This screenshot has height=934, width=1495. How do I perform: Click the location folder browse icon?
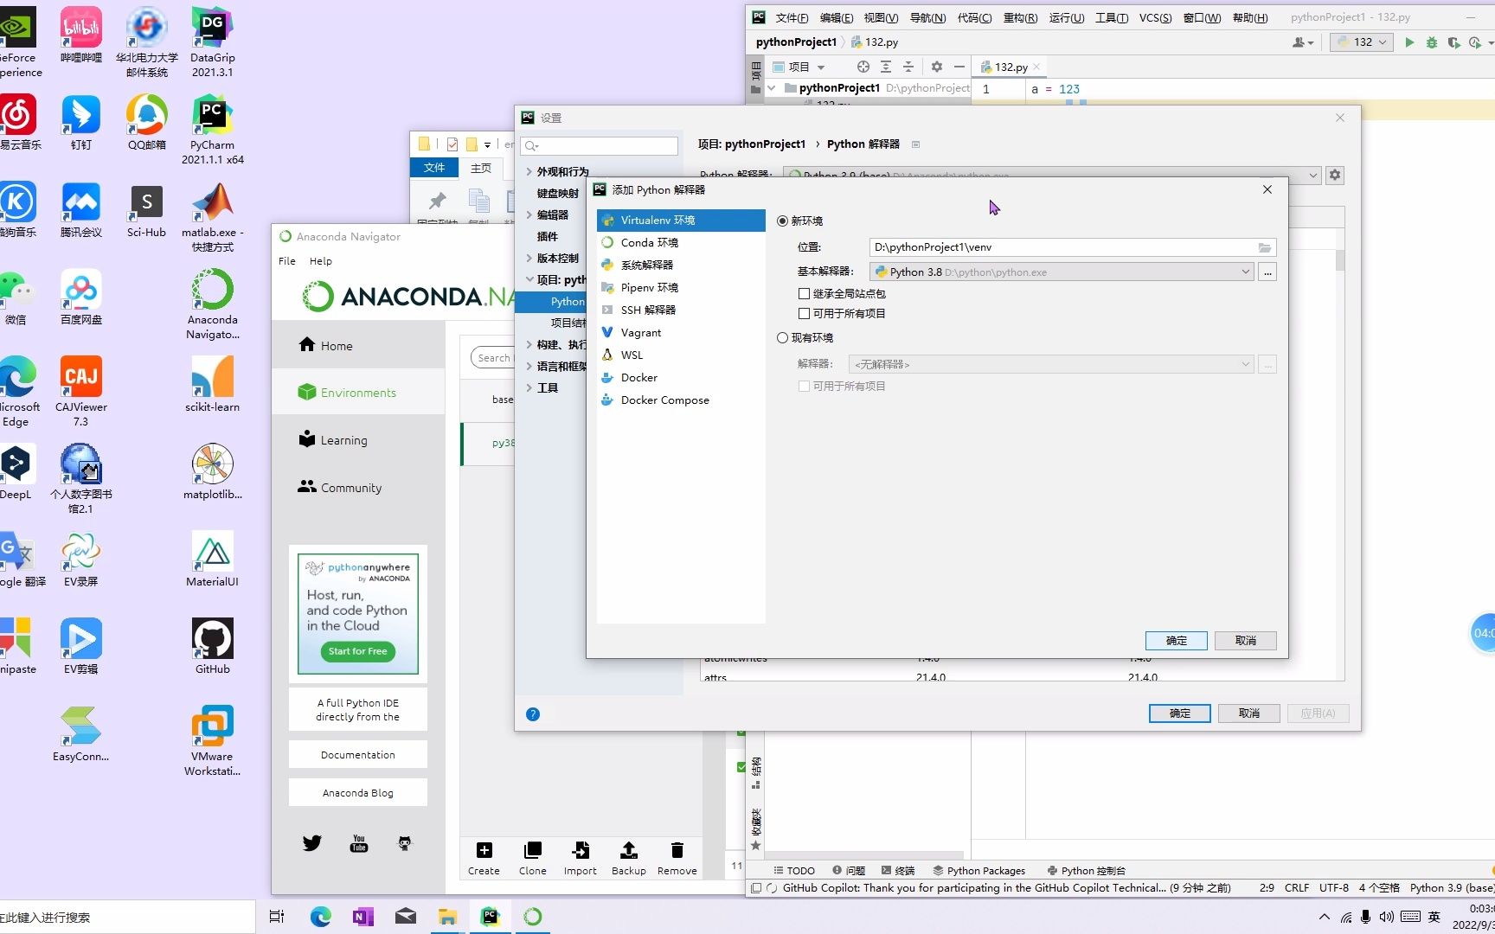pyautogui.click(x=1265, y=247)
